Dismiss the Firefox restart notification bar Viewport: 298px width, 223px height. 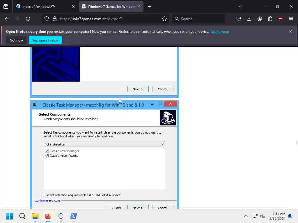pyautogui.click(x=291, y=31)
